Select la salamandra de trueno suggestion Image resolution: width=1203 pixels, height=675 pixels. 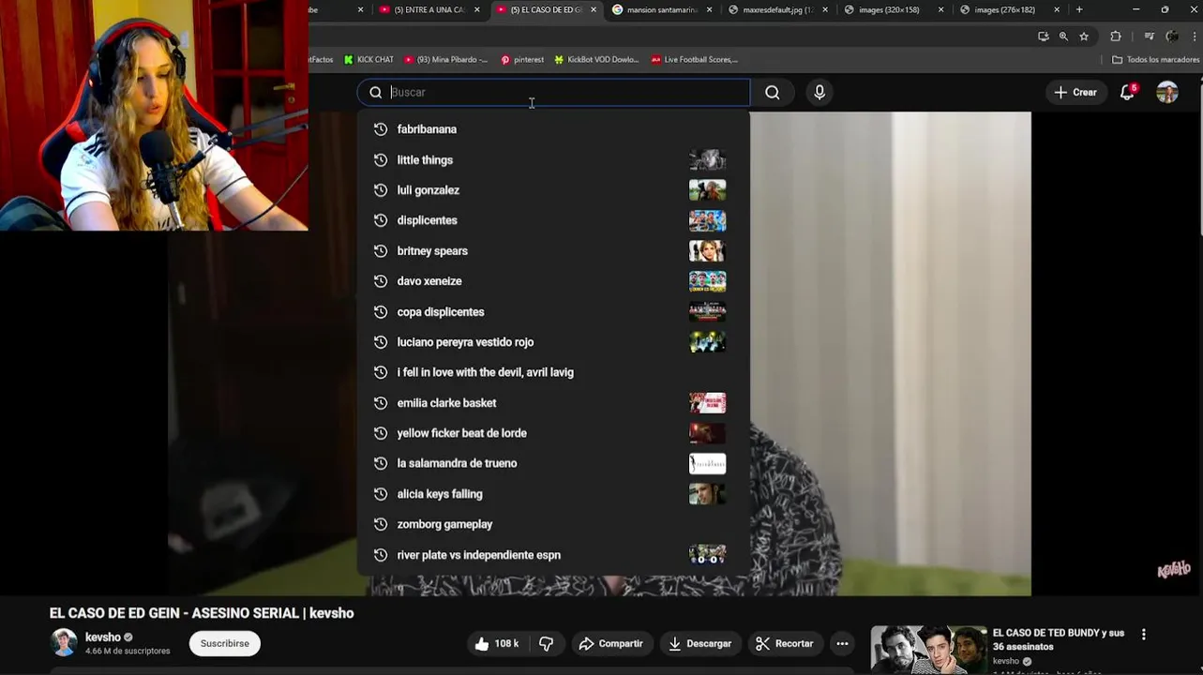553,463
